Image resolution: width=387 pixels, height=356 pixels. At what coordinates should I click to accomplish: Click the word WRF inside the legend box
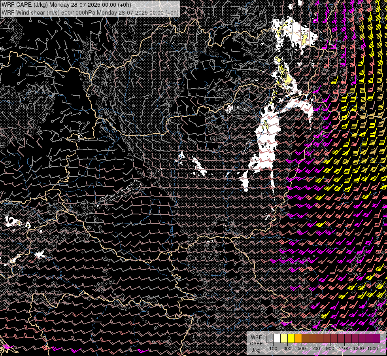257,337
